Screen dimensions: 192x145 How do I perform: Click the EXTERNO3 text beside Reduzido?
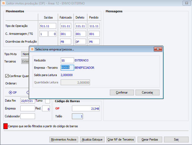82,60
